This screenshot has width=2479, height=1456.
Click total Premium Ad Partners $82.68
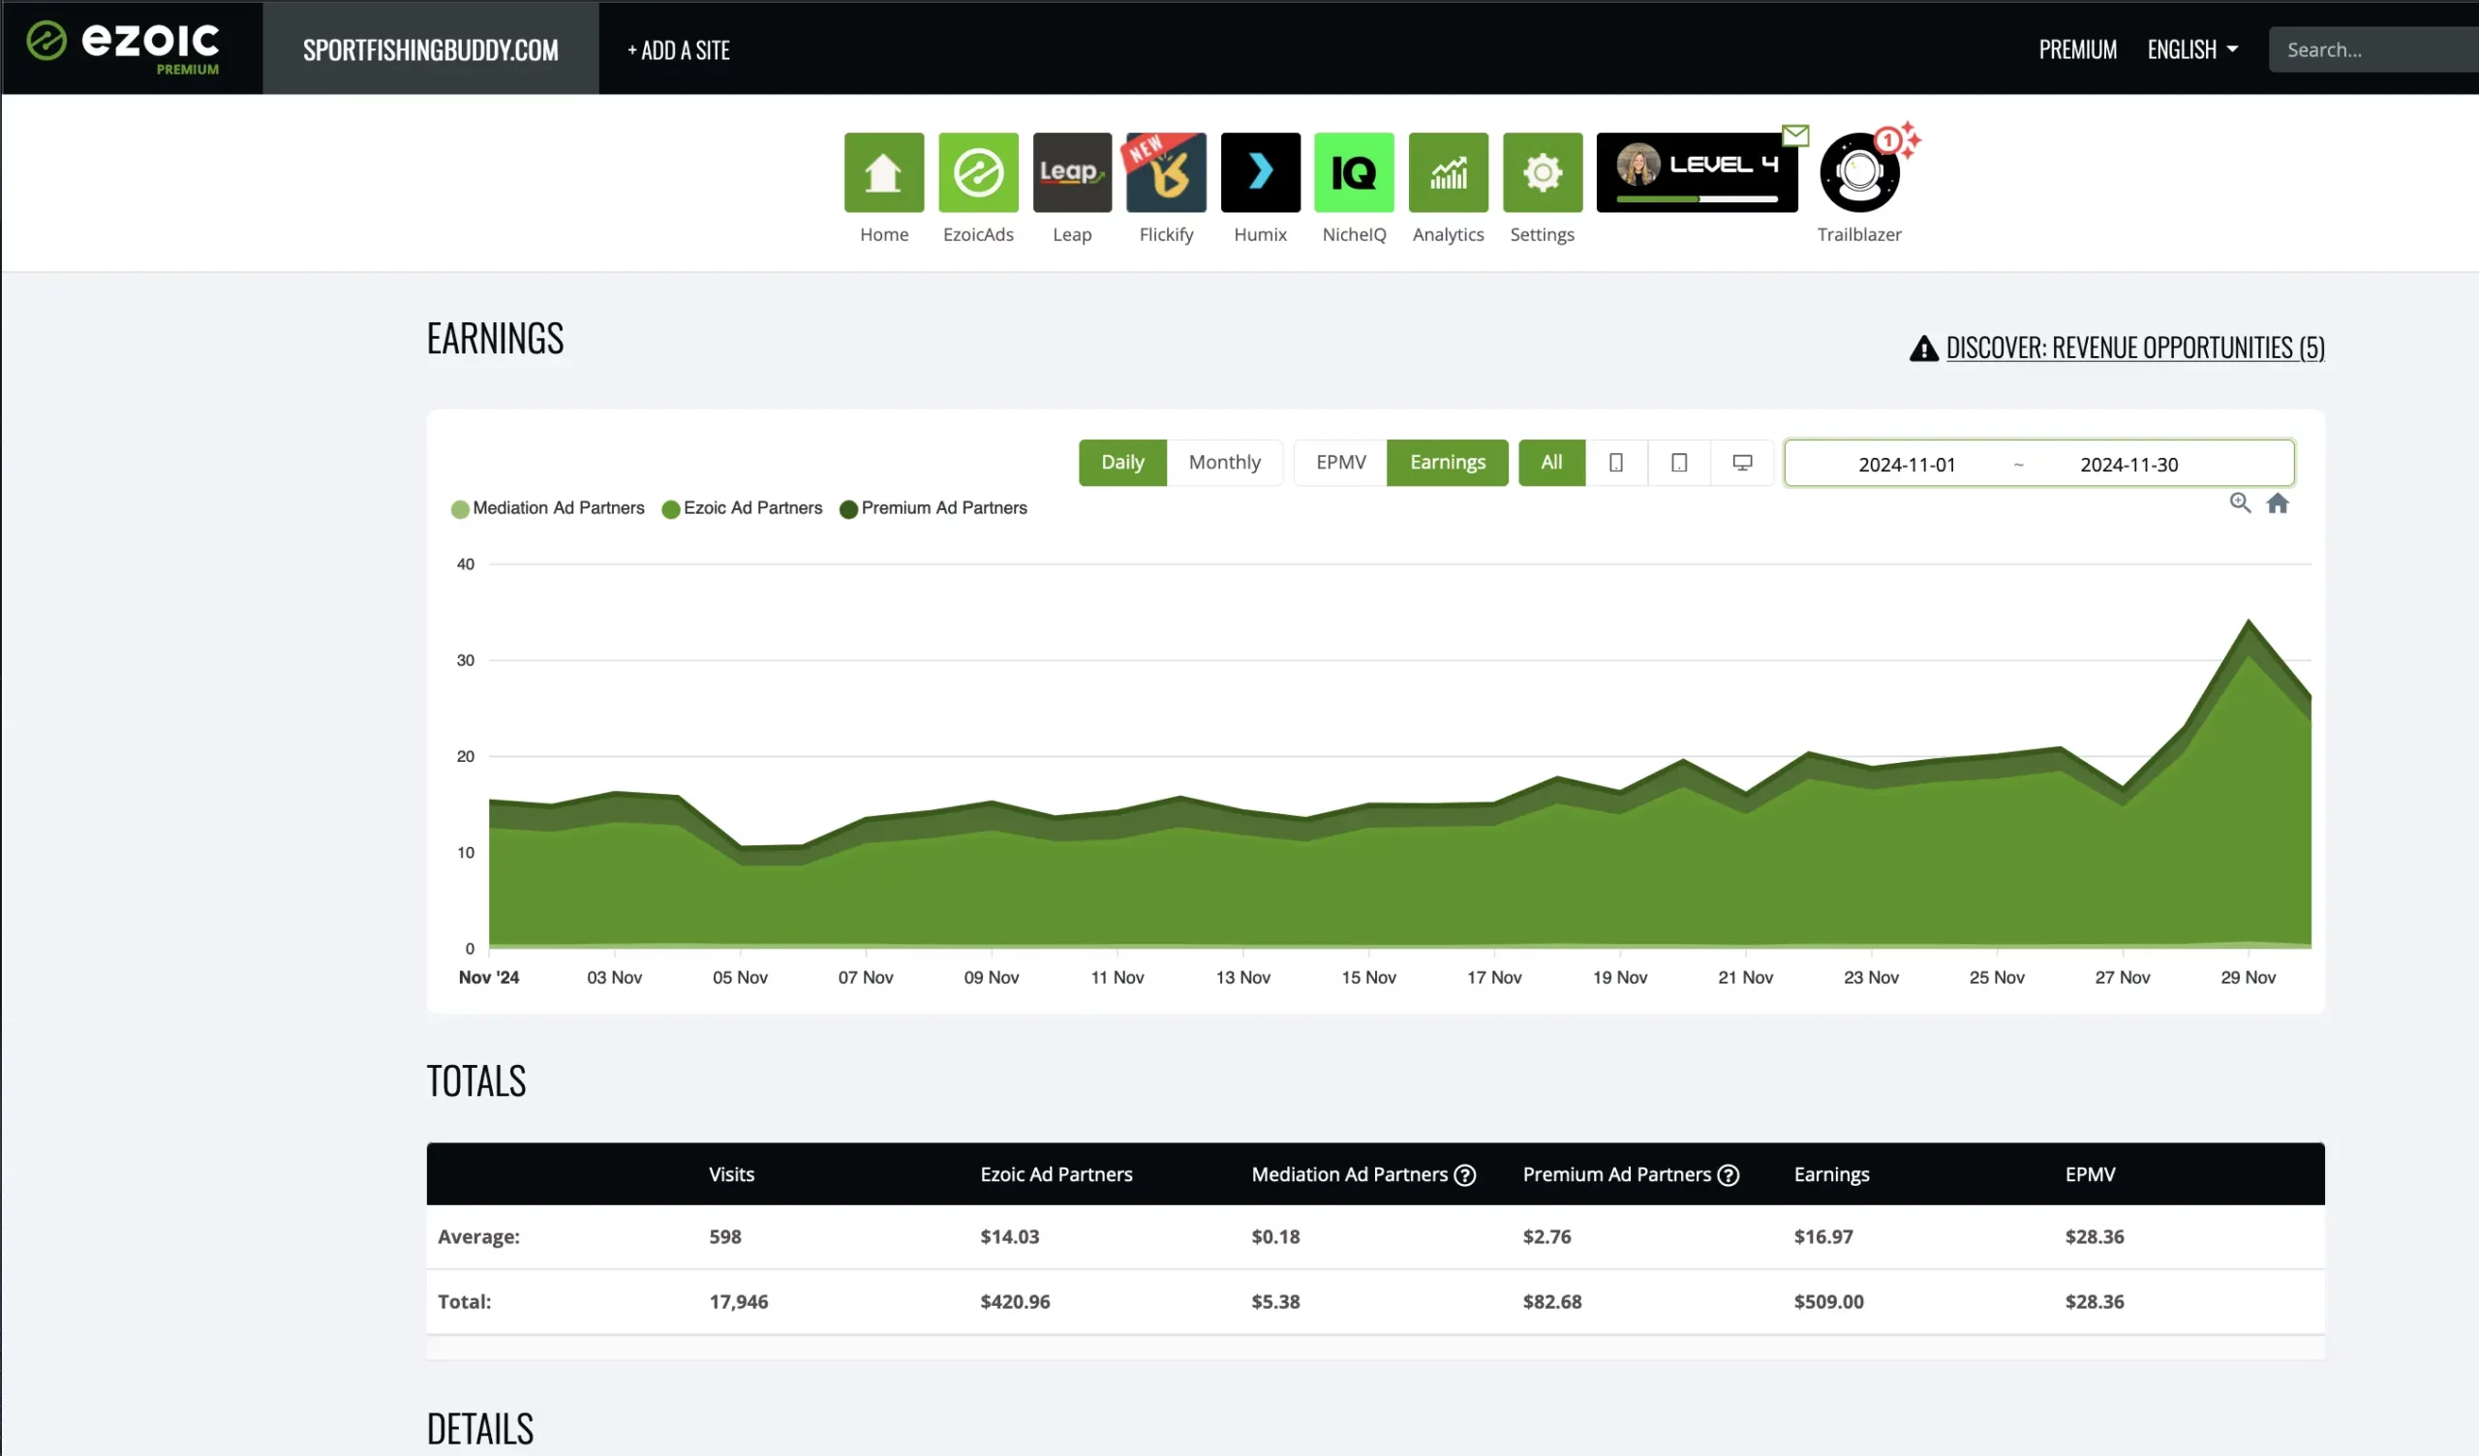click(1551, 1301)
